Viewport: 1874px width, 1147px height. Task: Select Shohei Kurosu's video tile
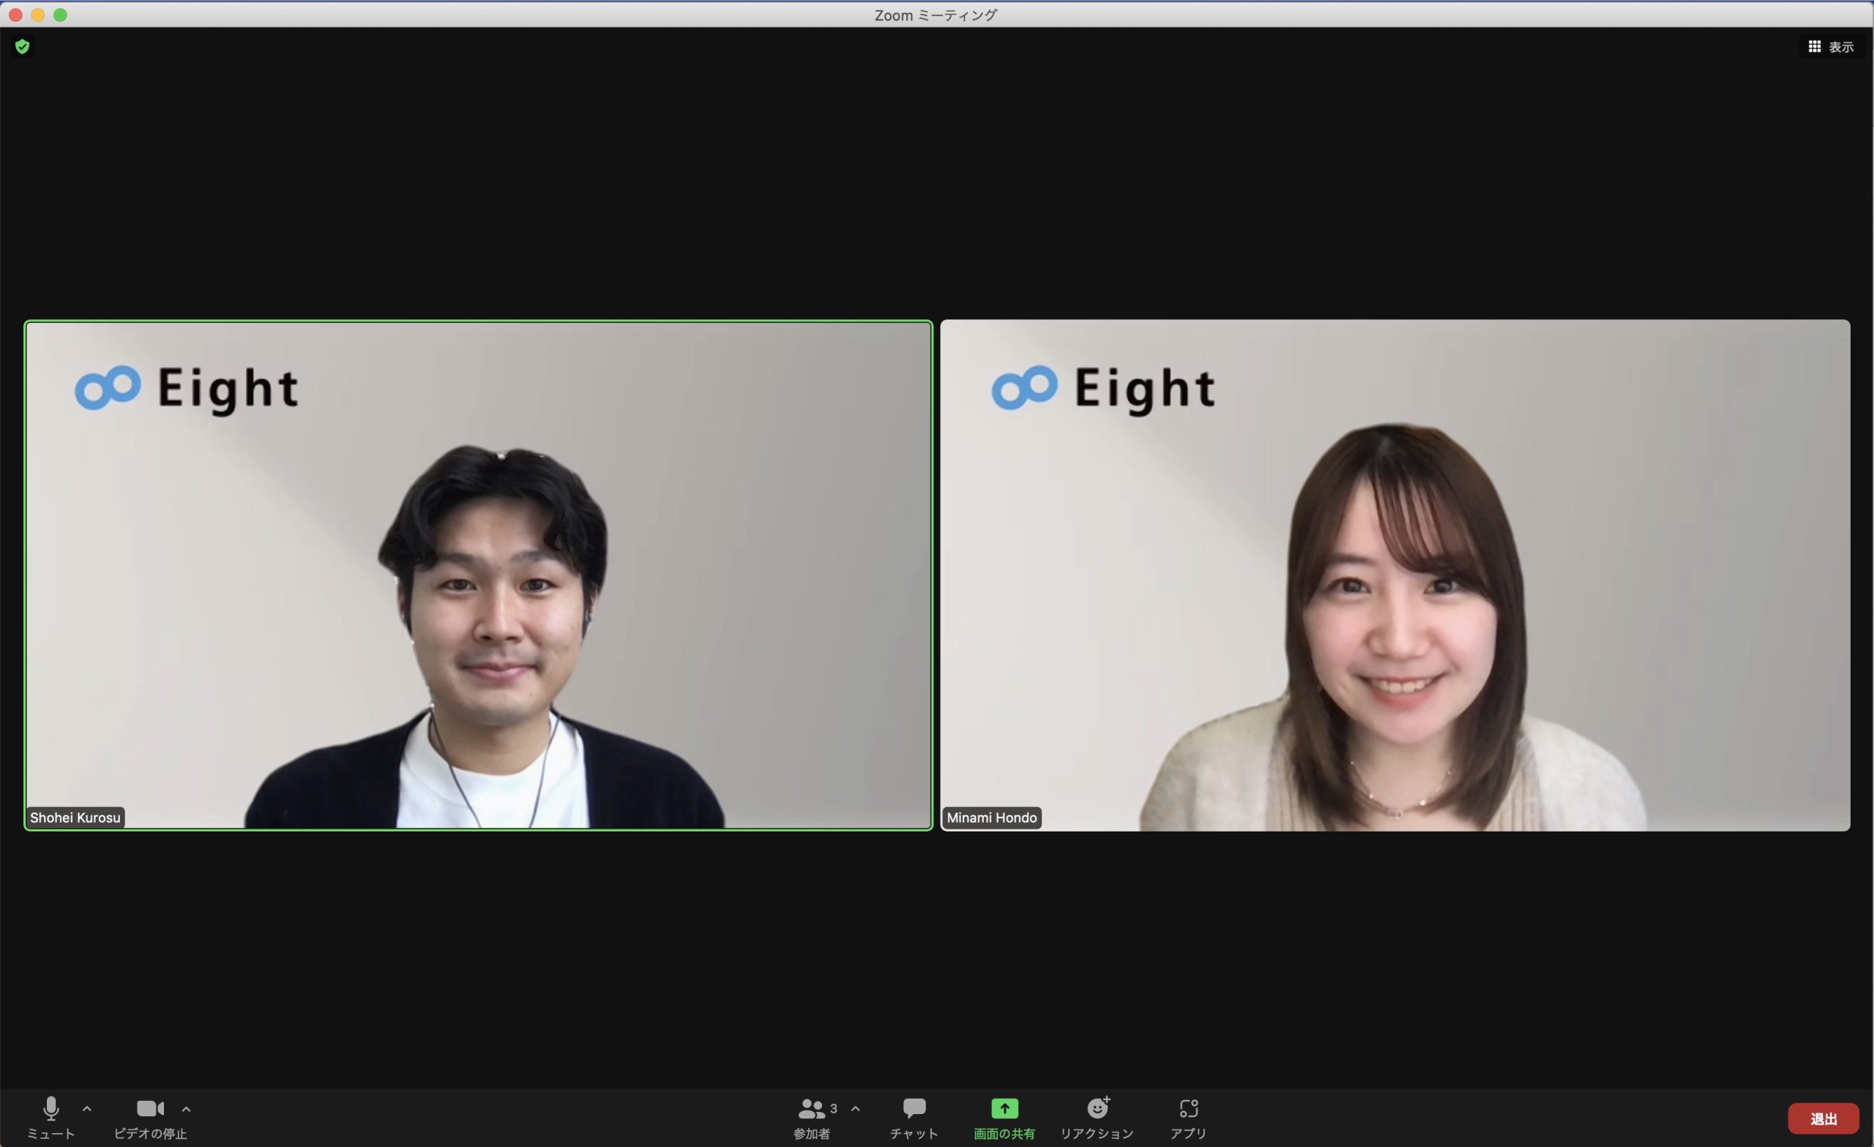pyautogui.click(x=479, y=575)
